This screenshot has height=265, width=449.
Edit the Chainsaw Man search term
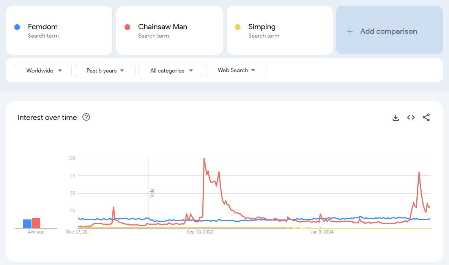pyautogui.click(x=162, y=27)
